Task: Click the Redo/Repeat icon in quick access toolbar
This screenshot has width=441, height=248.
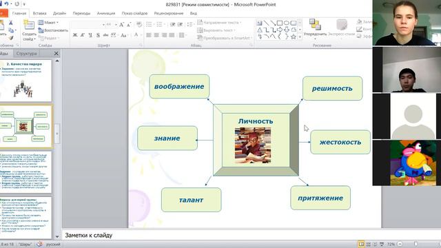Action: point(17,4)
